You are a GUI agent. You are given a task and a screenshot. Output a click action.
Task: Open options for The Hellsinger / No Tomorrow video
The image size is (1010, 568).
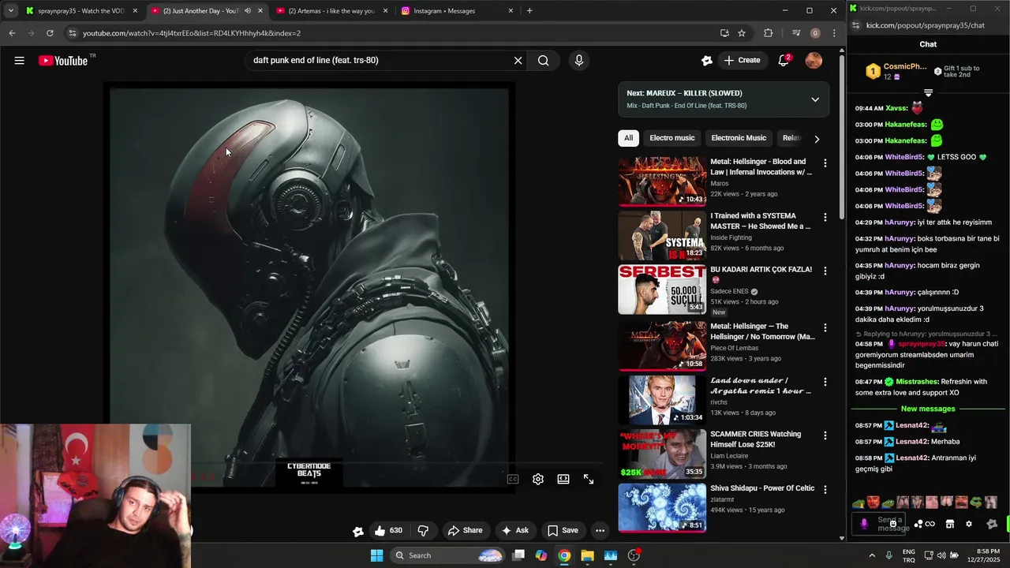click(x=825, y=327)
